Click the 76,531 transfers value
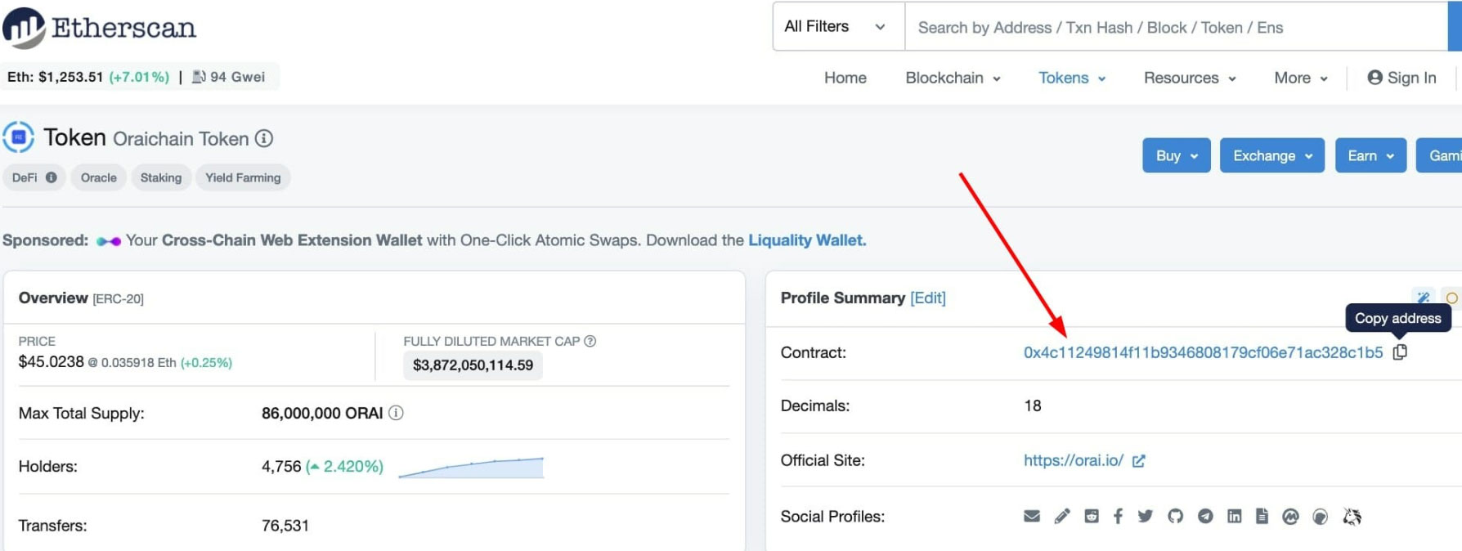Screen dimensions: 1462x551 (x=285, y=526)
